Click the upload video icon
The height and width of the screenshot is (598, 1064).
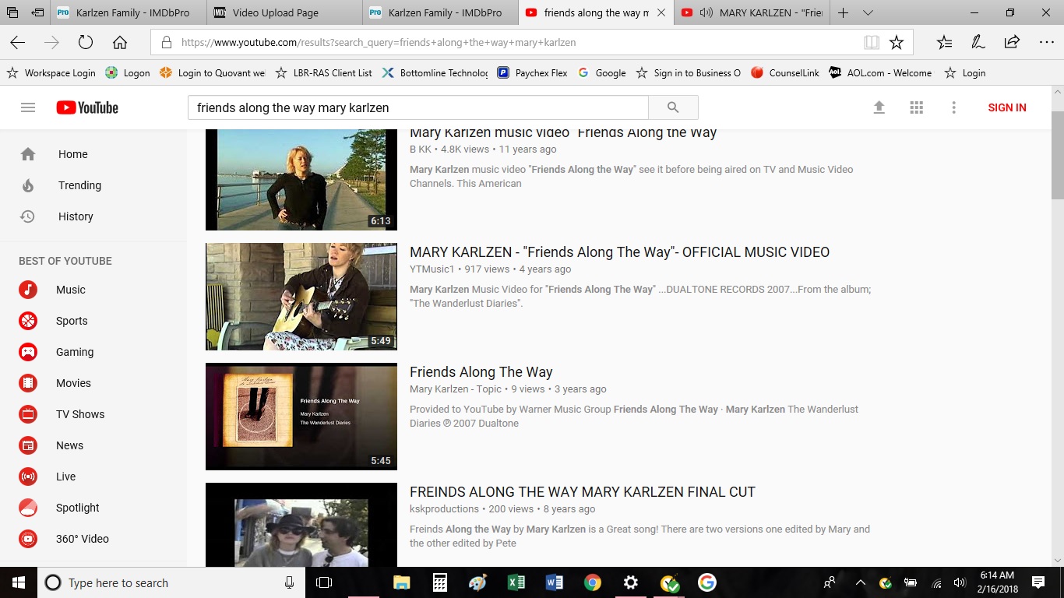879,107
